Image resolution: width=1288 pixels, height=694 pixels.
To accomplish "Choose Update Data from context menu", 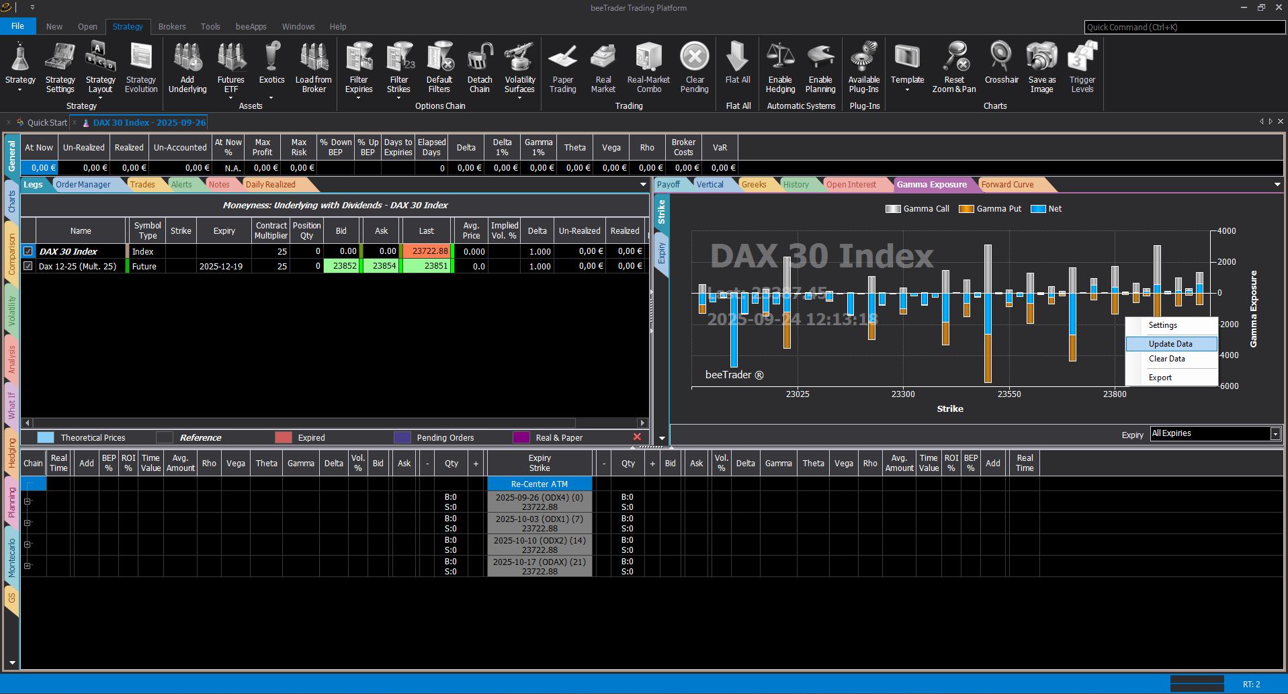I will coord(1170,344).
